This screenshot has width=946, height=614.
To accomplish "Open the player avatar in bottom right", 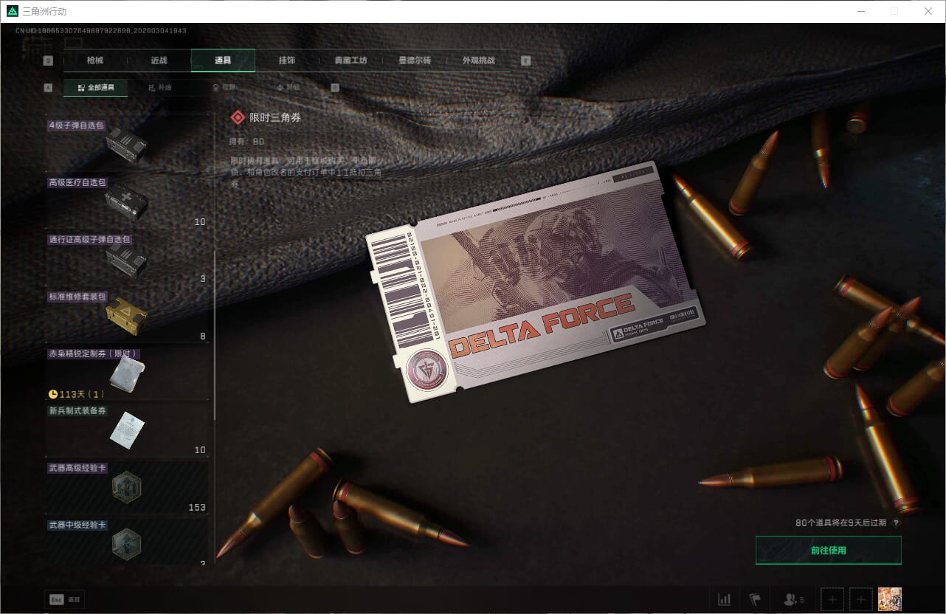I will coord(890,599).
